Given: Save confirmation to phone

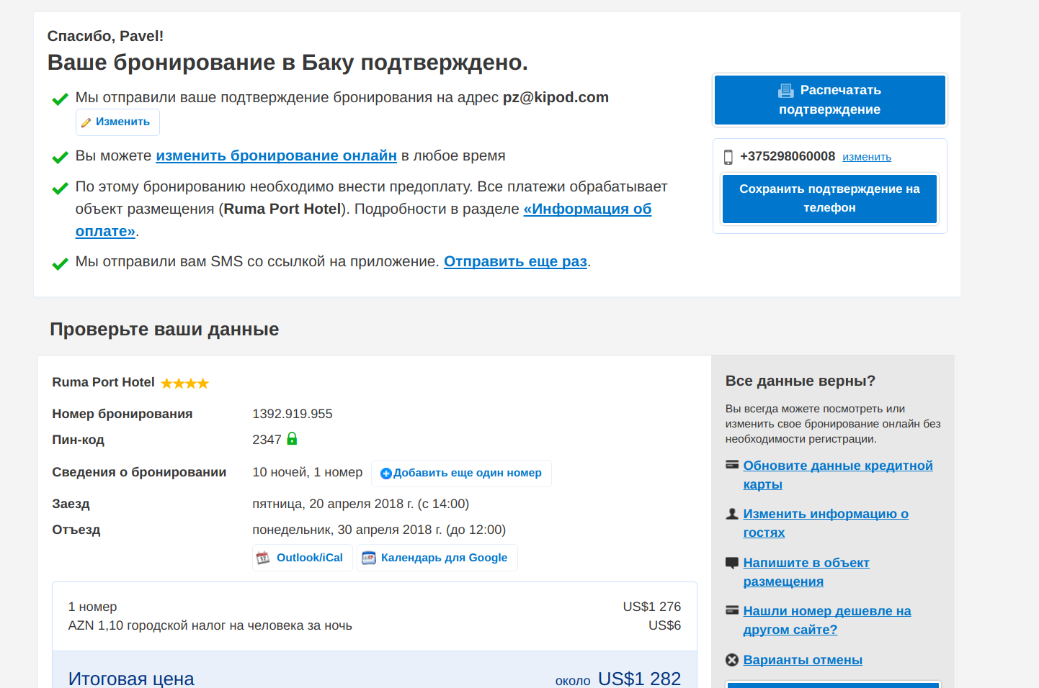Looking at the screenshot, I should pos(829,199).
